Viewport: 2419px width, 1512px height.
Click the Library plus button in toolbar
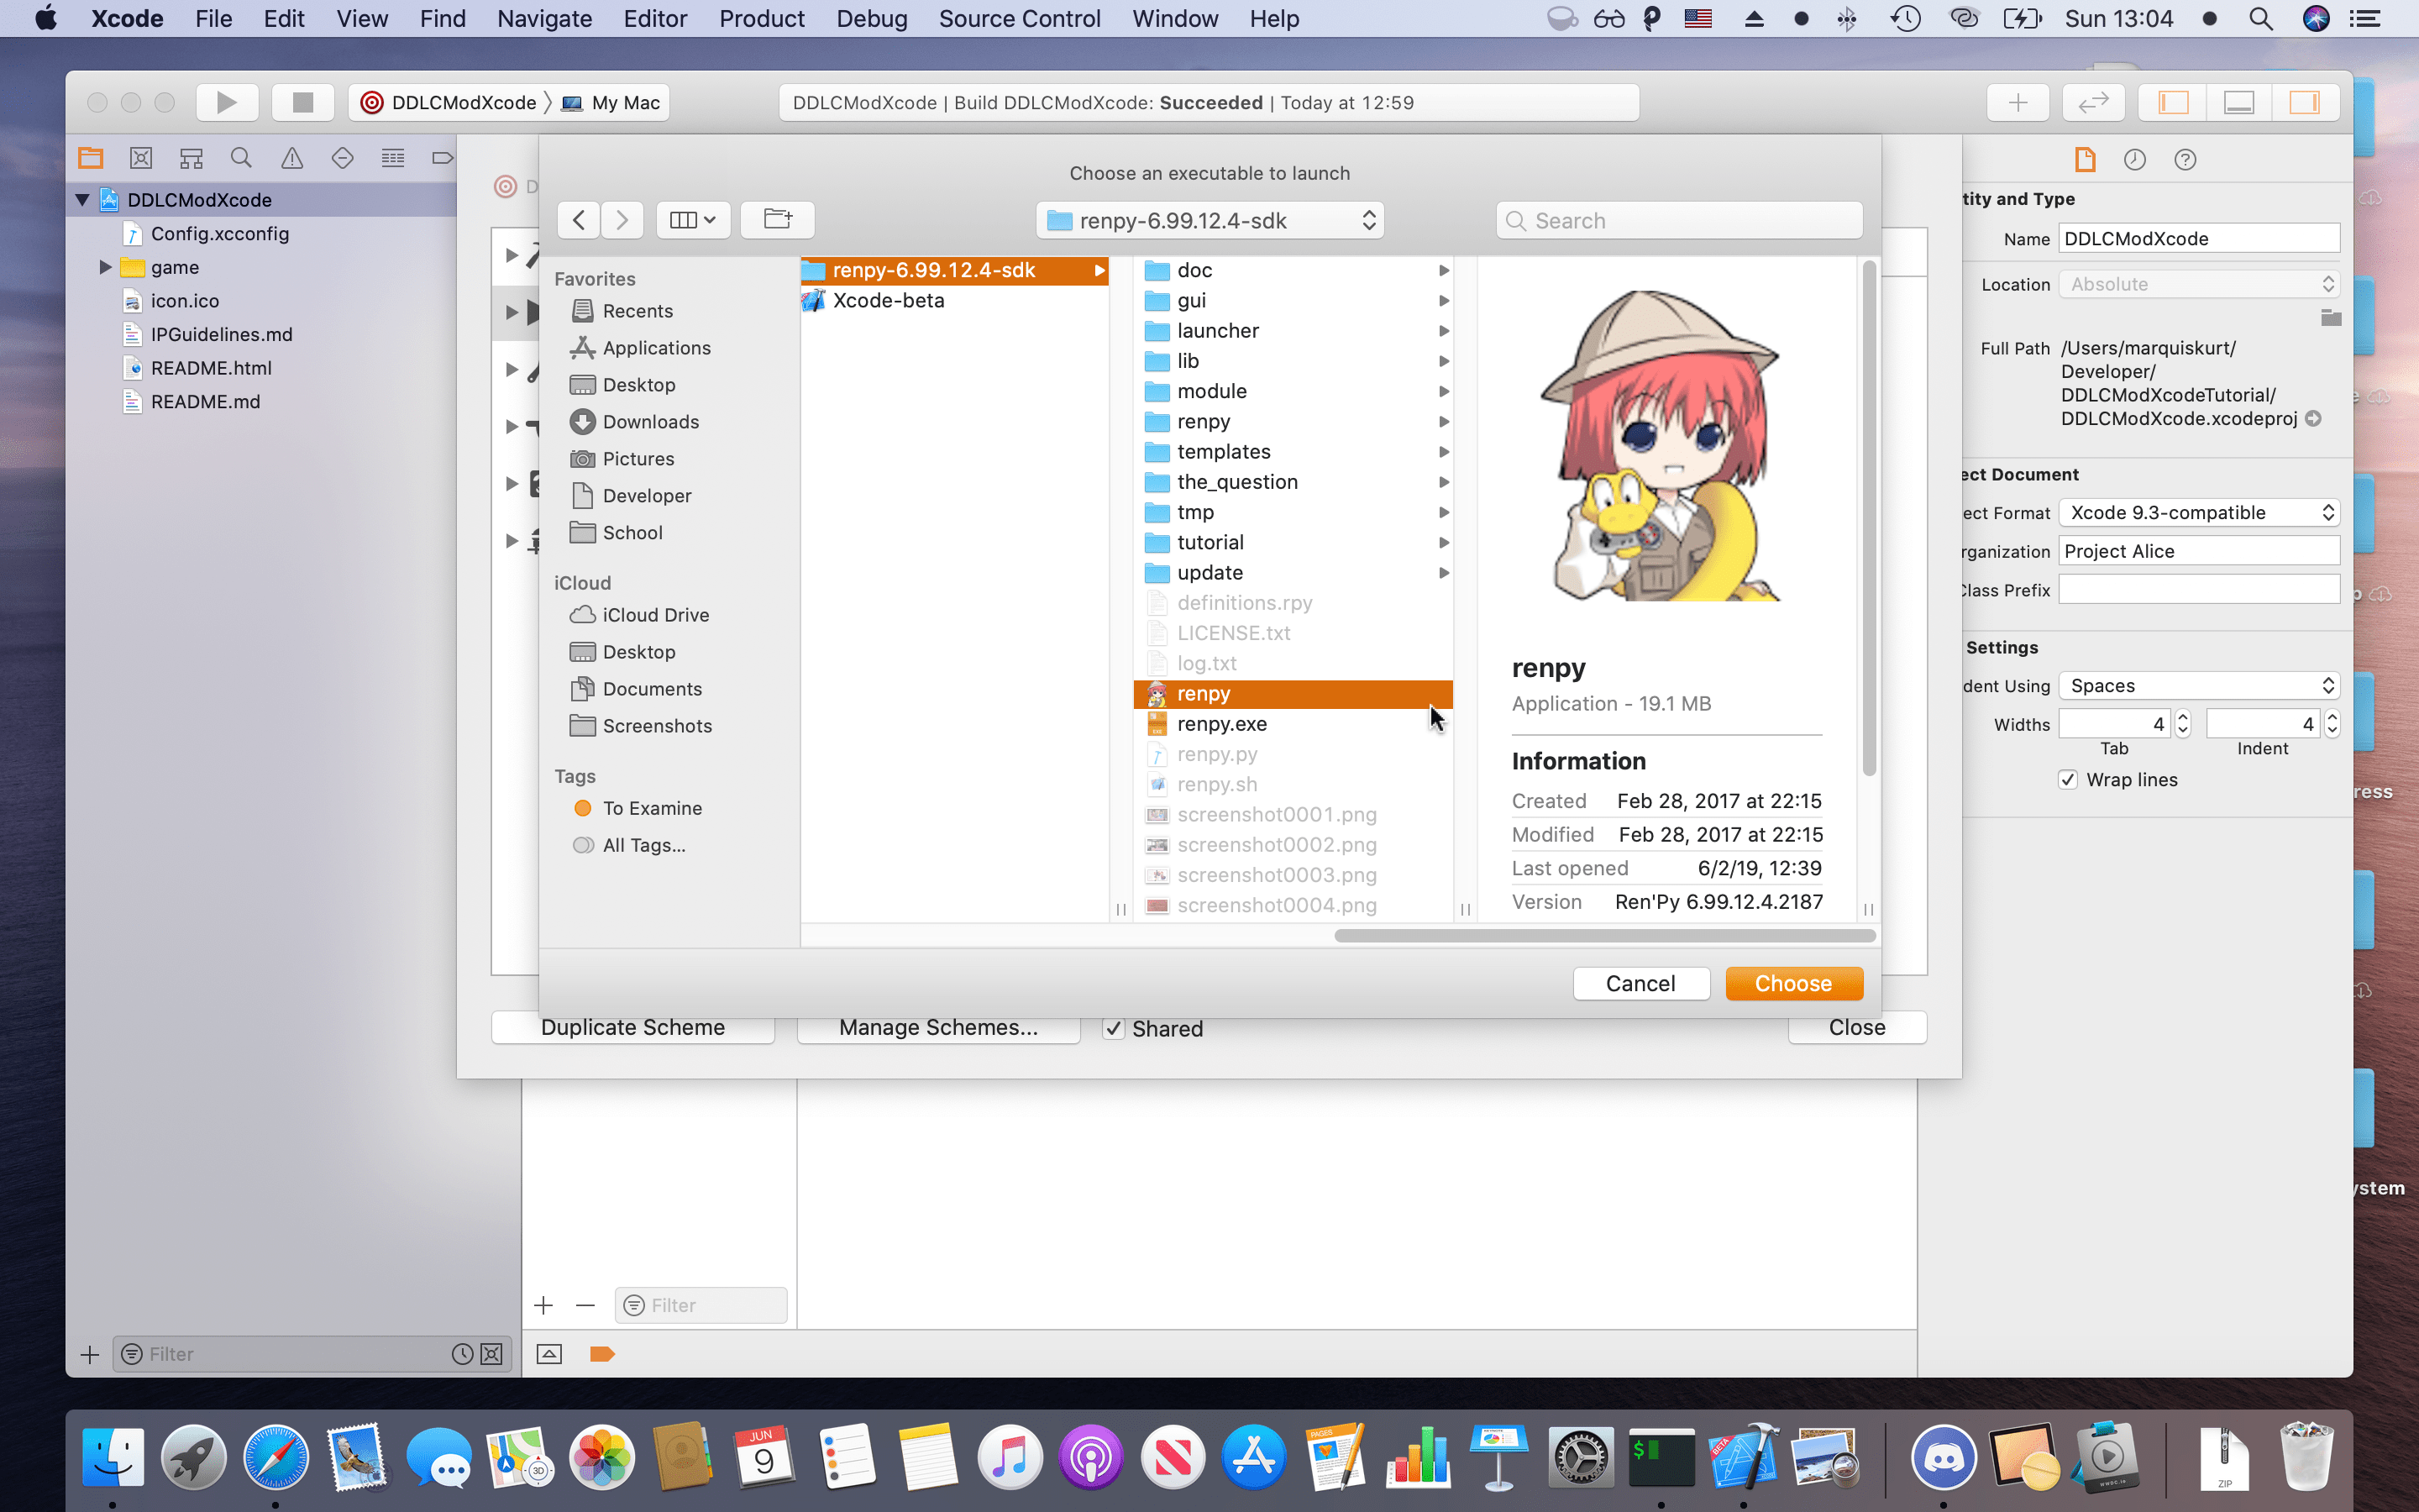pyautogui.click(x=2018, y=102)
